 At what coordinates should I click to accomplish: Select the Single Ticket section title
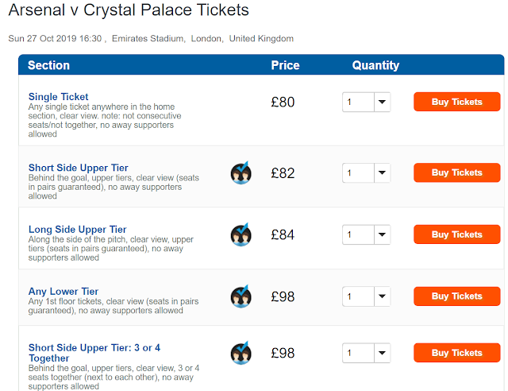(59, 97)
